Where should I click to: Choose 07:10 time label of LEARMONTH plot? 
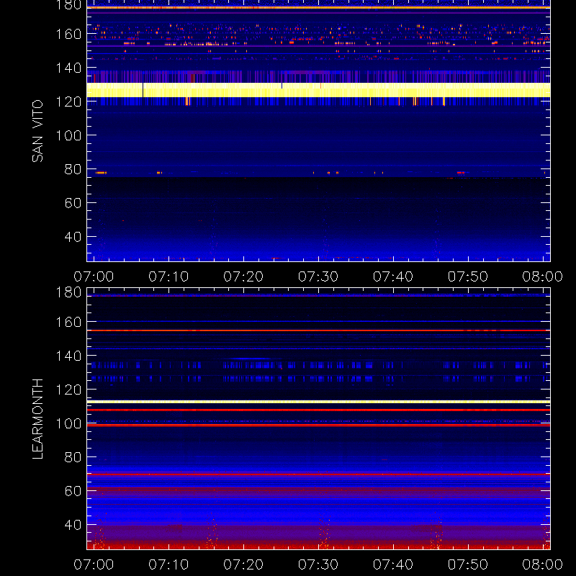point(168,564)
